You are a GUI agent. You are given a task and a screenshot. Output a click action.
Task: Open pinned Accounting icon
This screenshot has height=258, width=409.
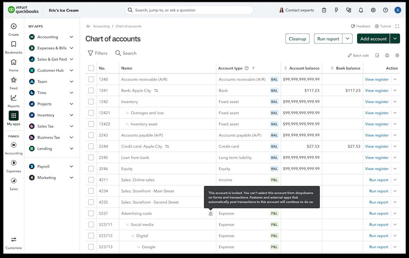pos(13,145)
